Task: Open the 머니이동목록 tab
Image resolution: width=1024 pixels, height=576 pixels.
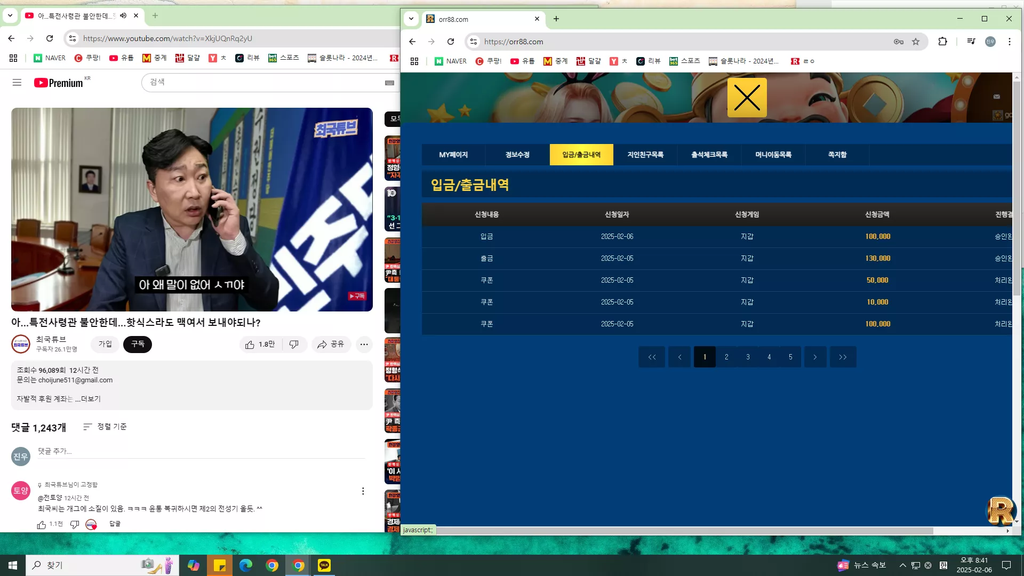Action: pos(773,155)
